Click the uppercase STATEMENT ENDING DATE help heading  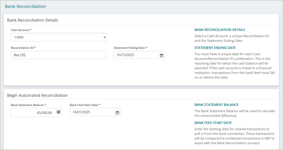pos(215,48)
